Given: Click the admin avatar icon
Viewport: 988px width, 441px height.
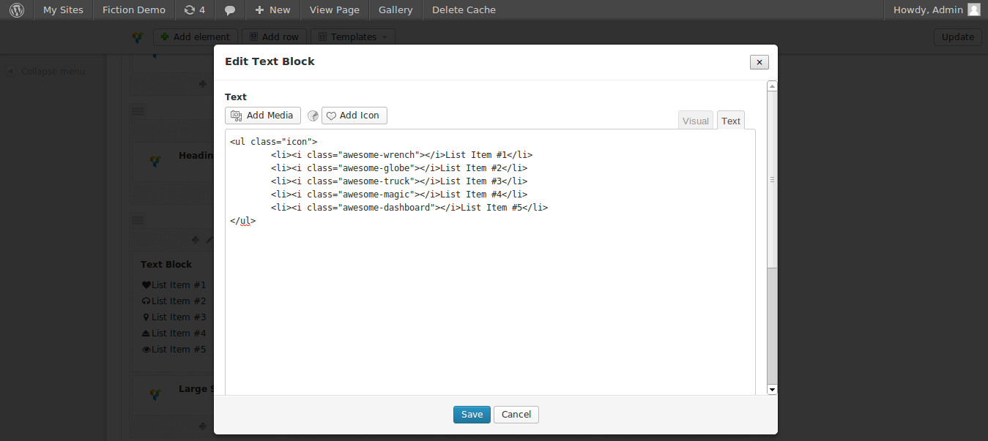Looking at the screenshot, I should 973,10.
